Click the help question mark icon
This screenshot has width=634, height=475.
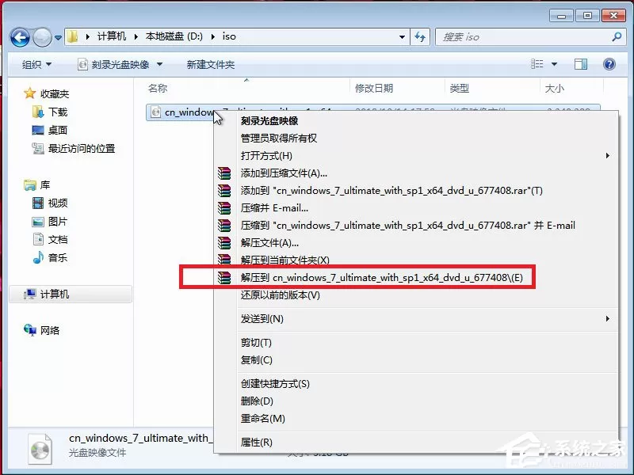609,64
